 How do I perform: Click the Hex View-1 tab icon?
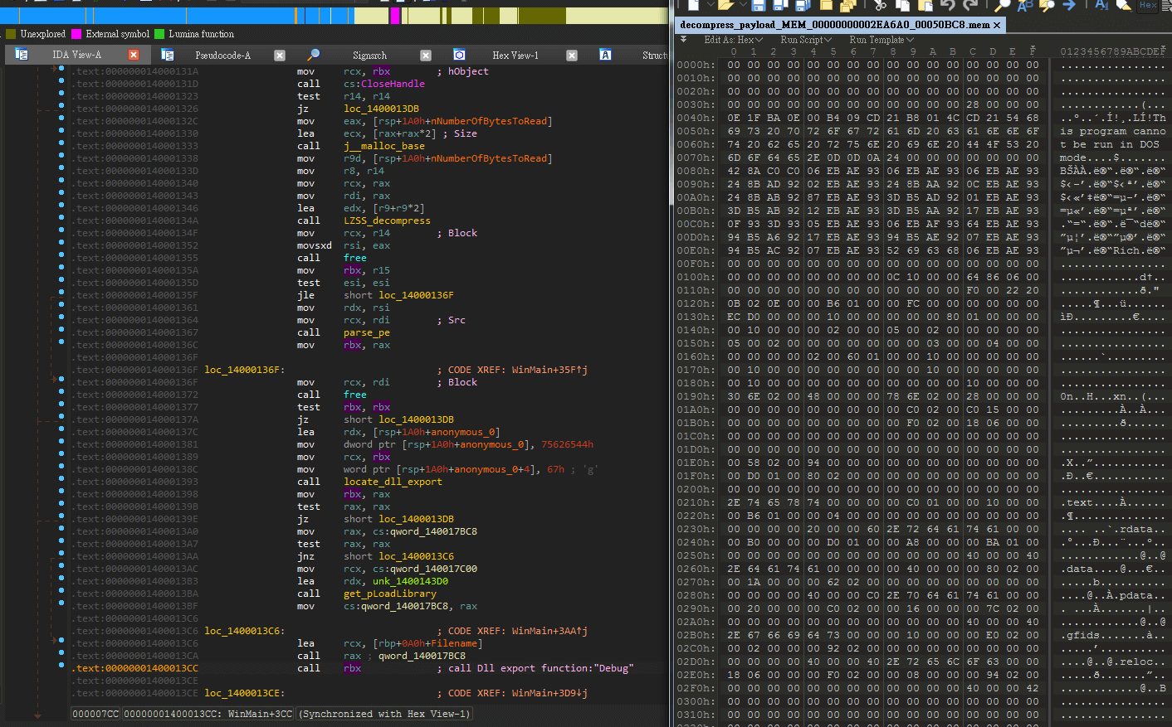[459, 55]
